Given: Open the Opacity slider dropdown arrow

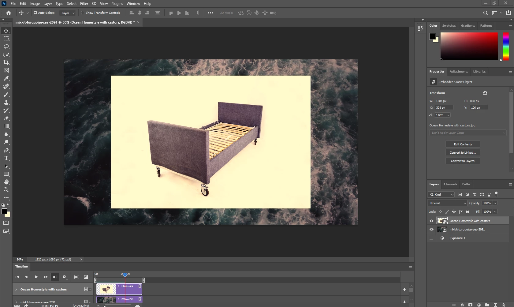Looking at the screenshot, I should [495, 203].
